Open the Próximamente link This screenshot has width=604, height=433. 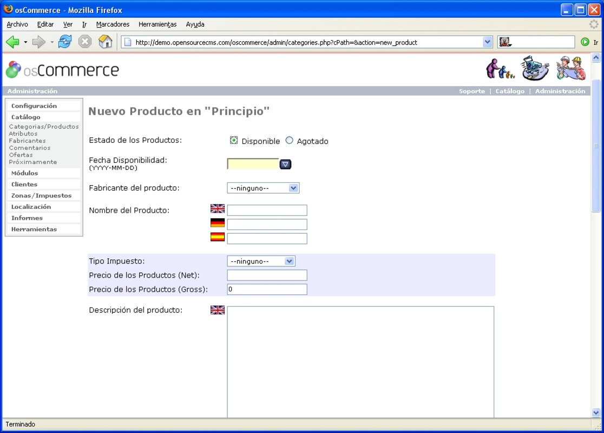coord(33,162)
